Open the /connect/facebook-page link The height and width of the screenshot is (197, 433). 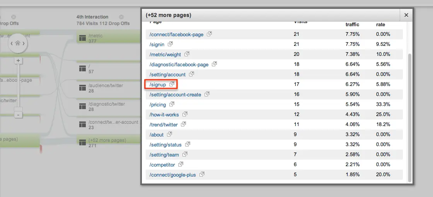pyautogui.click(x=176, y=34)
